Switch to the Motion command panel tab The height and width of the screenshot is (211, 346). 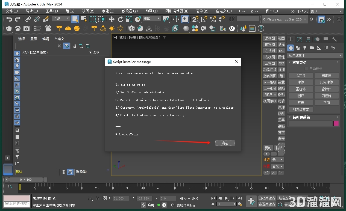click(317, 39)
